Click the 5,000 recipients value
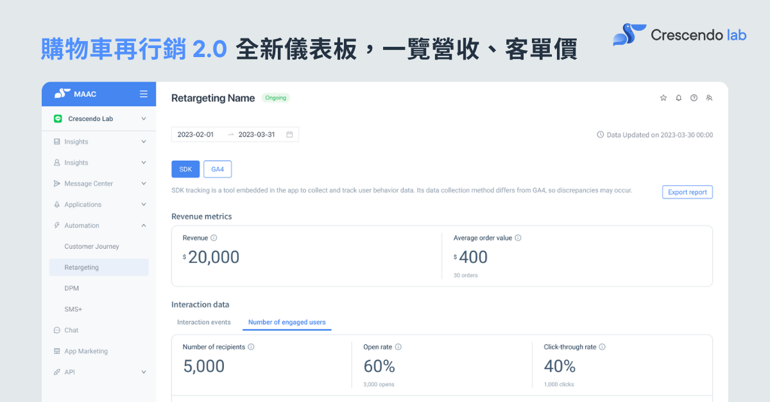 point(204,366)
